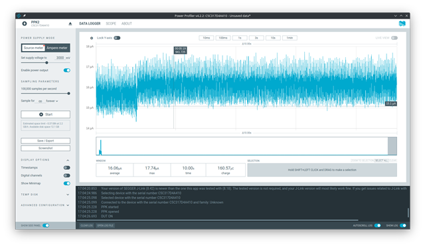Click the 14 µA Y-axis label
The width and height of the screenshot is (425, 247).
[x=90, y=128]
